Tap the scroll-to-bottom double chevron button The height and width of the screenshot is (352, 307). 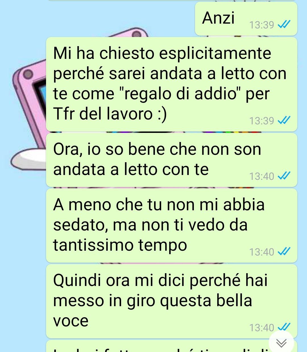281,343
